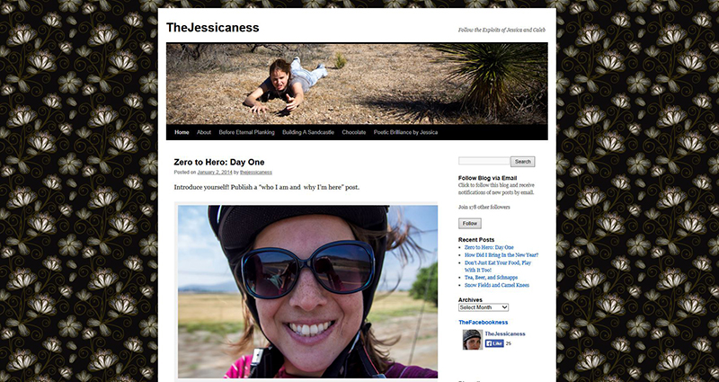Image resolution: width=719 pixels, height=382 pixels.
Task: Open Tea, Beer, and Schnapps post
Action: [491, 278]
